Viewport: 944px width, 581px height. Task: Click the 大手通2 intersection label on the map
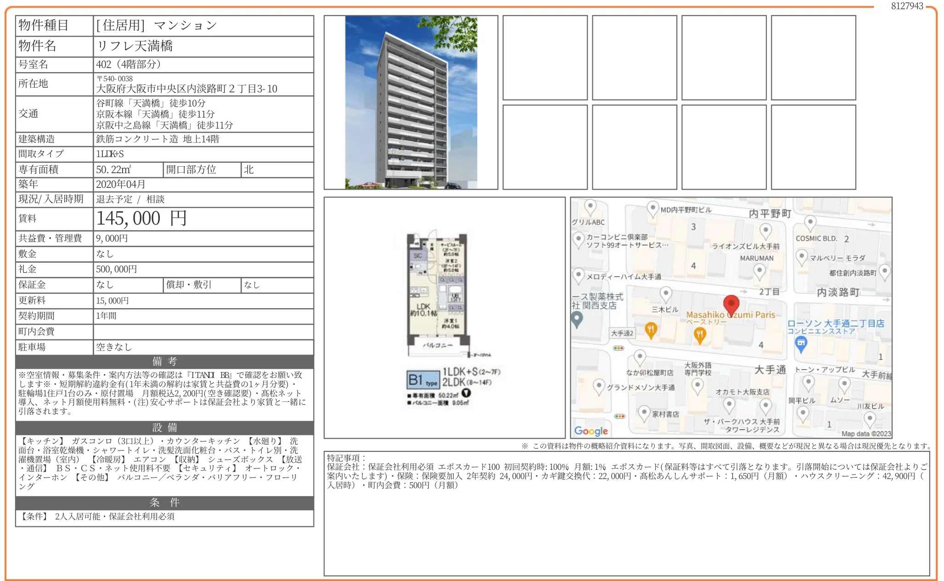click(x=622, y=333)
